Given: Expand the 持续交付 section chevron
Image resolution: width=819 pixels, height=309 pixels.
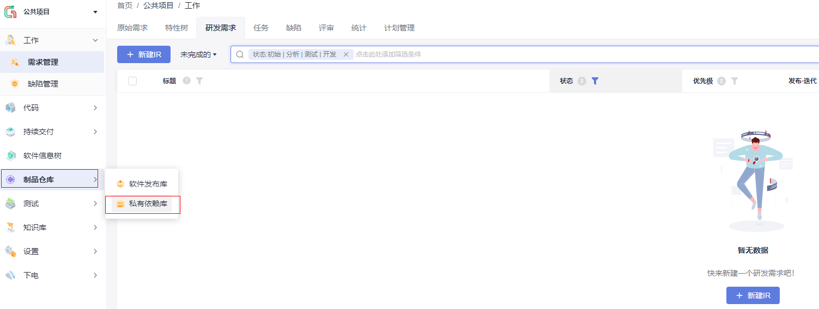Looking at the screenshot, I should (95, 132).
